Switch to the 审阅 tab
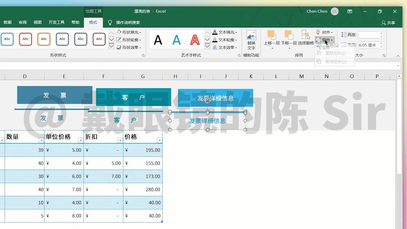Viewport: 407px width, 229px height. click(x=22, y=22)
